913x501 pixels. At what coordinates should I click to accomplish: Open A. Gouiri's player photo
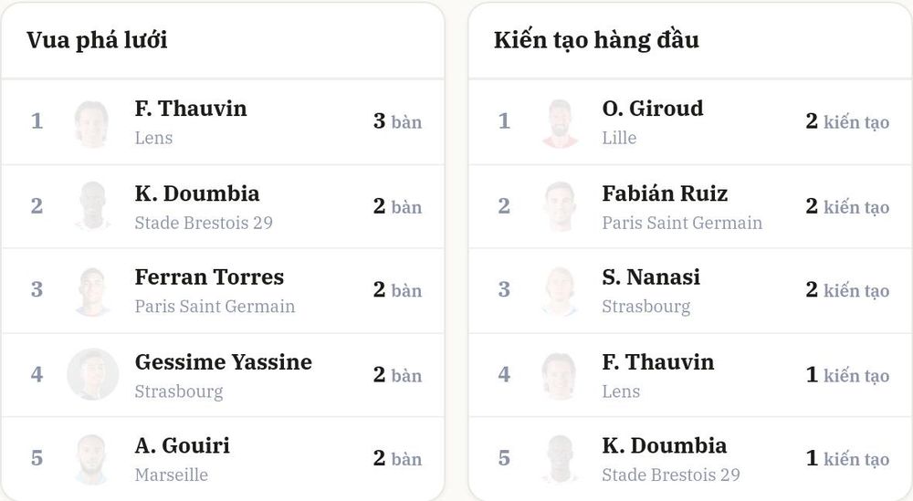(x=92, y=459)
